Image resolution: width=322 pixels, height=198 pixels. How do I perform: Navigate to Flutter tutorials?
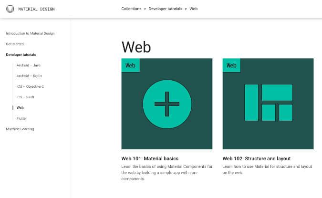coord(21,118)
